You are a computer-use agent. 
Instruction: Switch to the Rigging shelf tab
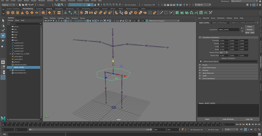49,9
